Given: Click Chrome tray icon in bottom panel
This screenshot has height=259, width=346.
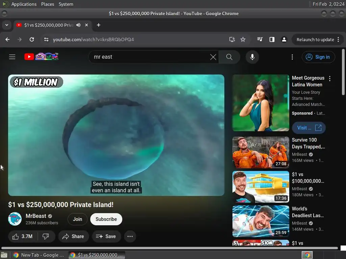Looking at the screenshot, I should (x=307, y=255).
